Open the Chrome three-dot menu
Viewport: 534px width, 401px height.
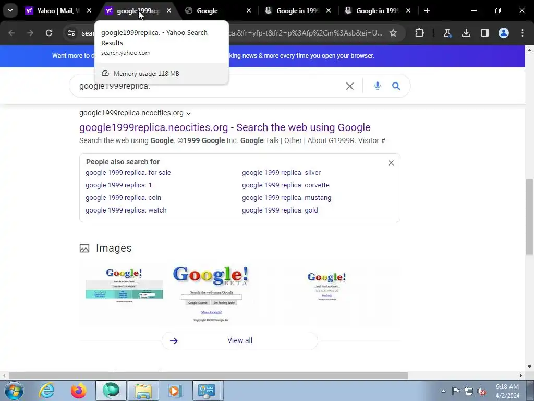[523, 33]
